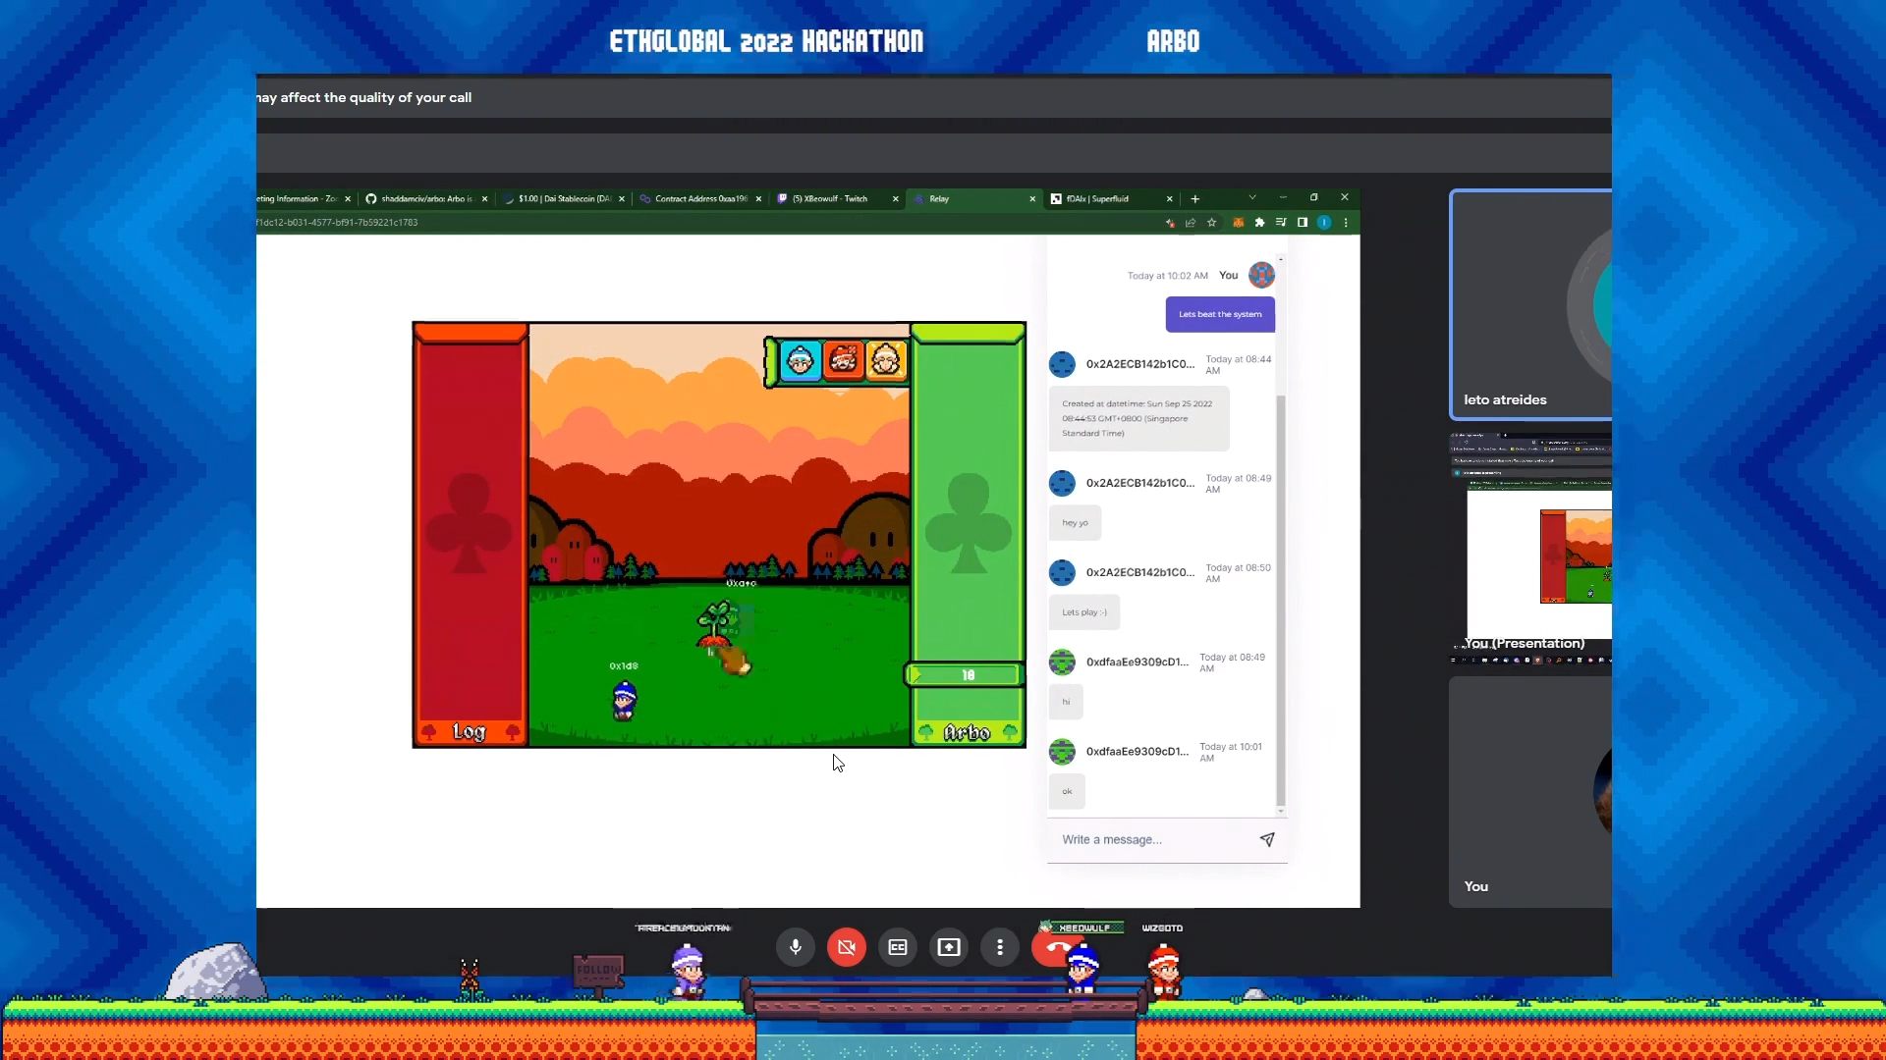Open the tab search chevron

pos(1252,197)
